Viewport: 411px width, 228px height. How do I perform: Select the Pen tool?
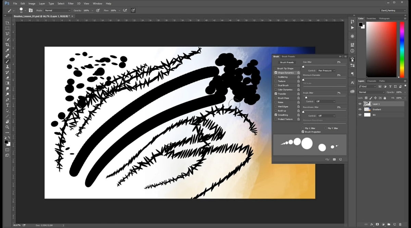[7, 99]
